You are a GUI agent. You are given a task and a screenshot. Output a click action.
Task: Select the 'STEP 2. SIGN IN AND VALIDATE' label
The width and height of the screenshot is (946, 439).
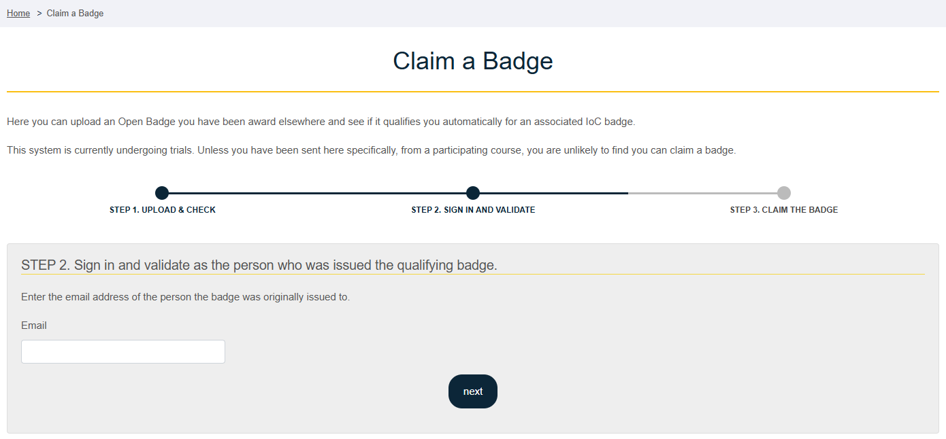click(x=473, y=210)
